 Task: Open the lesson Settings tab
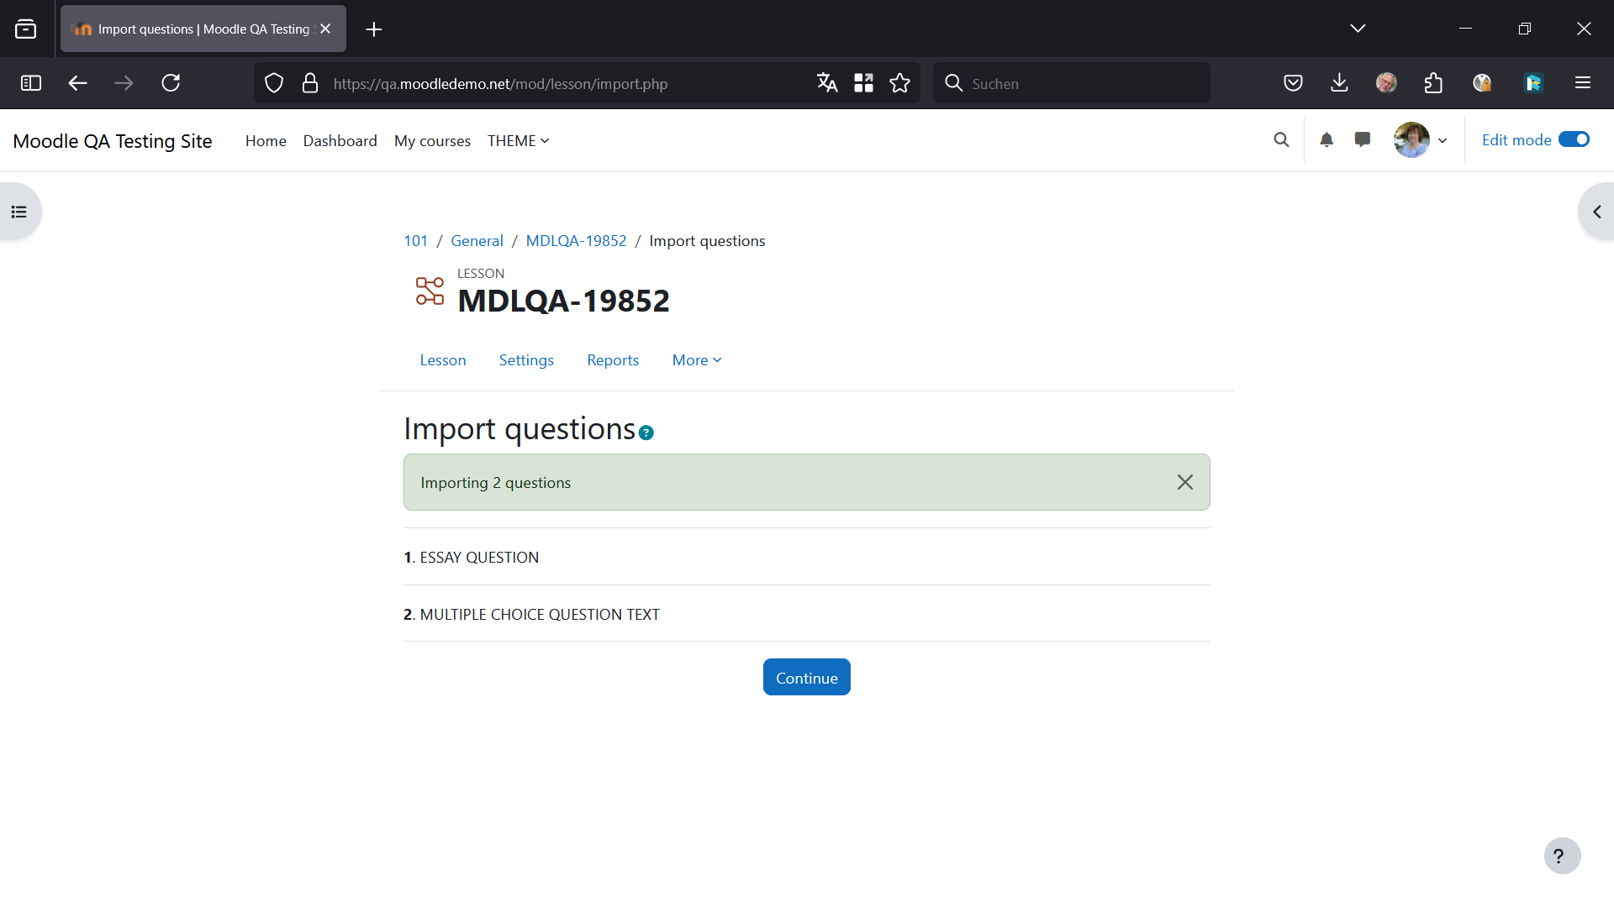tap(526, 359)
